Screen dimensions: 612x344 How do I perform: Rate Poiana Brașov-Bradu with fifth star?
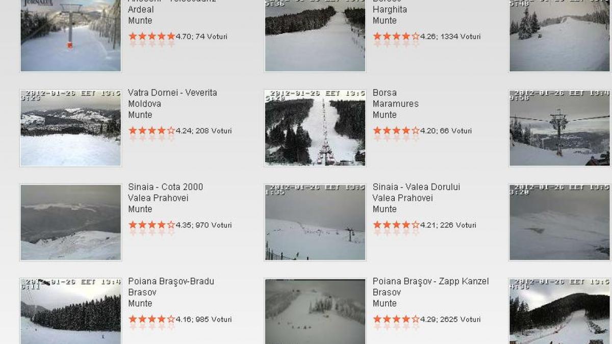pos(171,319)
